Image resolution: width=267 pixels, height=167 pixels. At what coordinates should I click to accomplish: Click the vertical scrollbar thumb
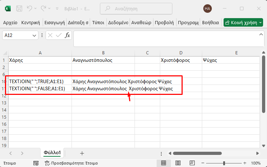coord(263,84)
